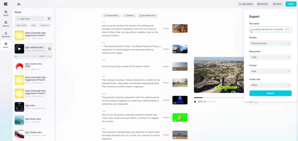
Task: Open the music filter icon beside search
Action: click(x=49, y=19)
